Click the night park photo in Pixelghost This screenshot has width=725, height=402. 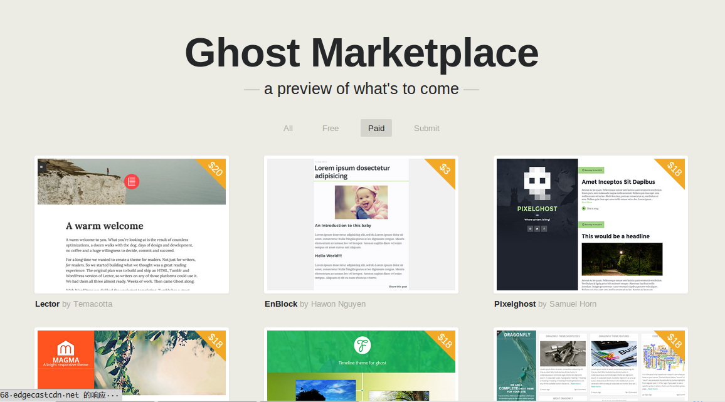(x=622, y=259)
